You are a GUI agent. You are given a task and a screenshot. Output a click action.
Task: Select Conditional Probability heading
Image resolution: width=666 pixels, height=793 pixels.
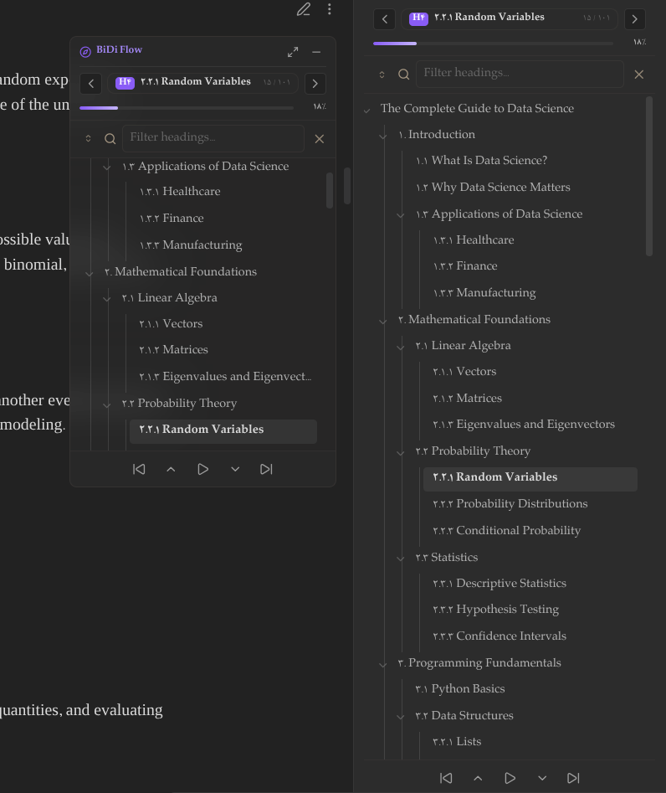[x=507, y=531]
